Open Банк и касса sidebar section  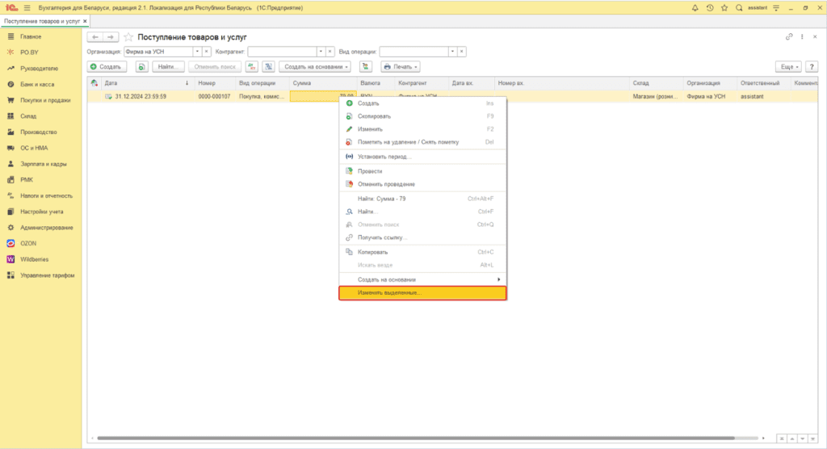click(36, 84)
